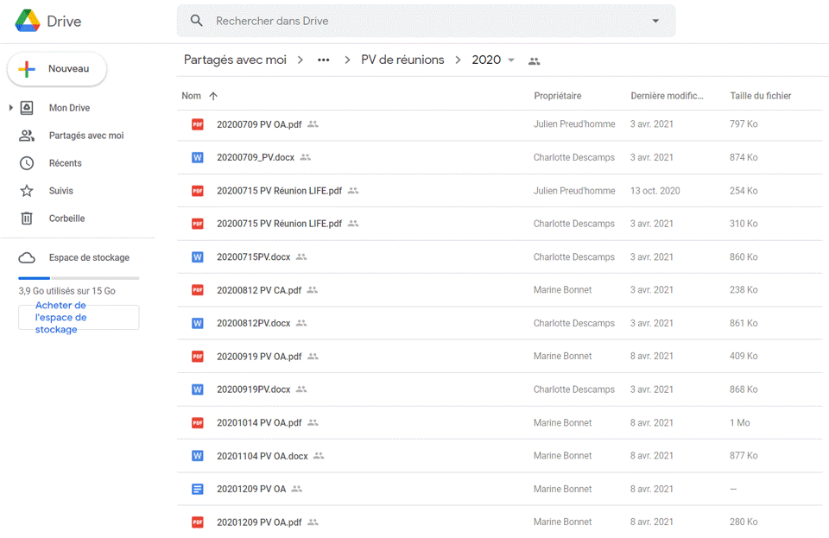Go to PV de réunions breadcrumb

click(x=402, y=60)
